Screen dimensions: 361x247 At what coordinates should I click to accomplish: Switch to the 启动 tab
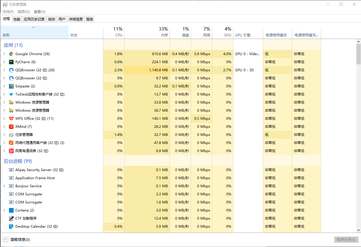52,19
